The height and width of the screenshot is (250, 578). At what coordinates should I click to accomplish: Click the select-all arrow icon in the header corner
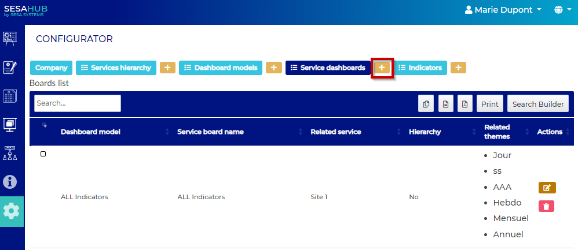point(44,125)
